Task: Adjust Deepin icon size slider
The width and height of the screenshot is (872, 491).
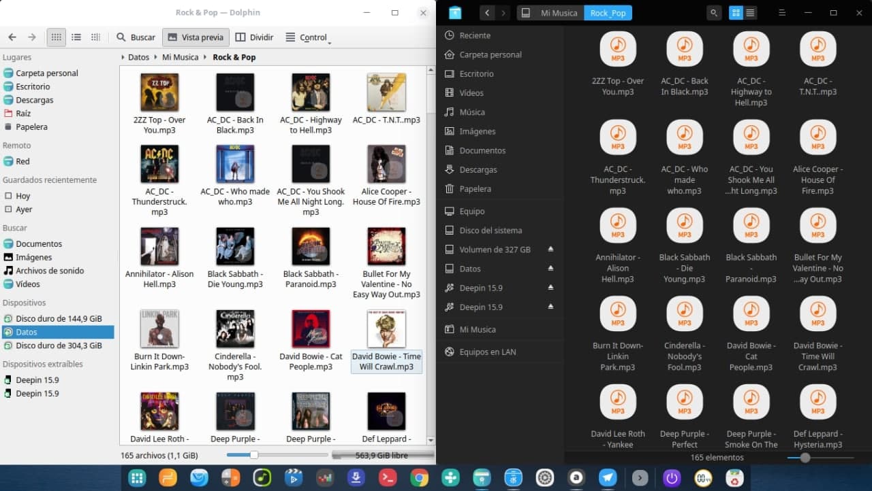Action: point(805,458)
